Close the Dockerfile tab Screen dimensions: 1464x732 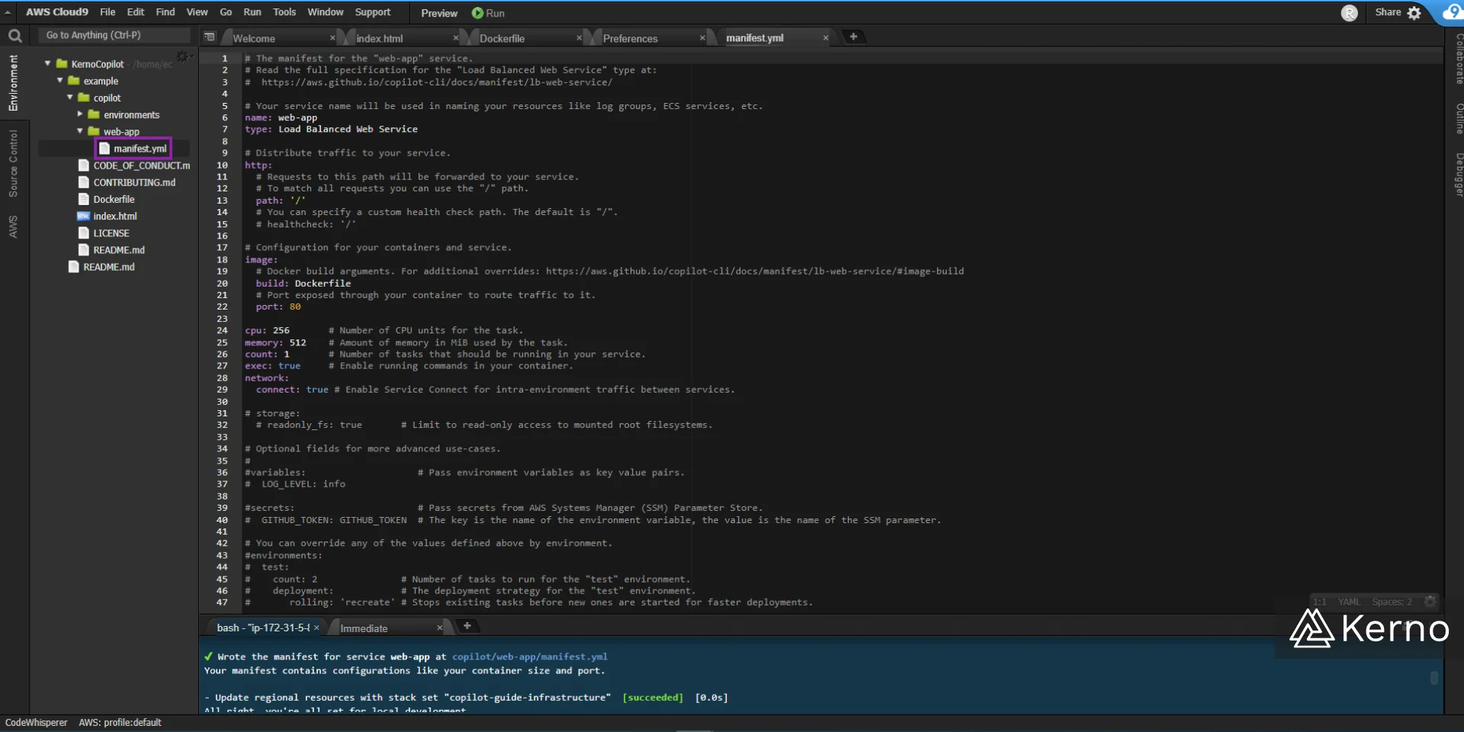[579, 38]
